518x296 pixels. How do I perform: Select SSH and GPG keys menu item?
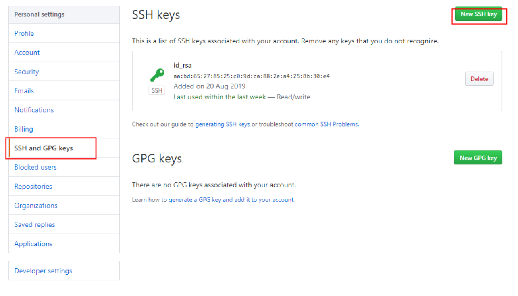click(x=64, y=148)
